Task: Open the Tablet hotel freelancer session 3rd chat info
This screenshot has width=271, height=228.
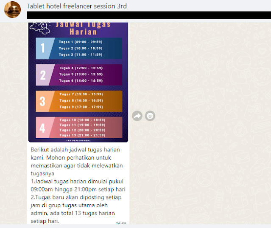Action: click(77, 6)
